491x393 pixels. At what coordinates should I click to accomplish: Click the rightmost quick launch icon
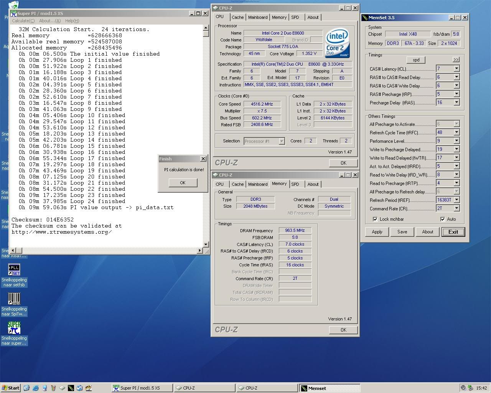(89, 388)
